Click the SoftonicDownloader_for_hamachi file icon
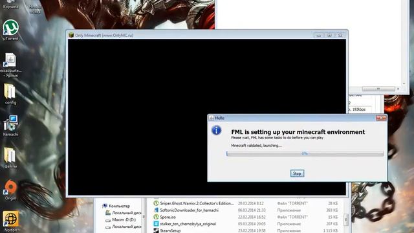The image size is (414, 233). click(x=156, y=210)
